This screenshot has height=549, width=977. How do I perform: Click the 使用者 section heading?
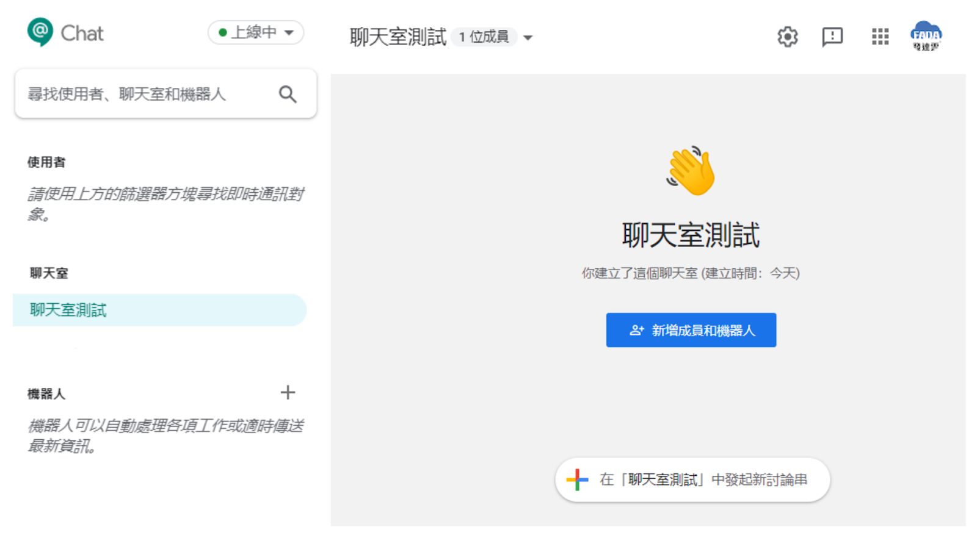click(46, 162)
